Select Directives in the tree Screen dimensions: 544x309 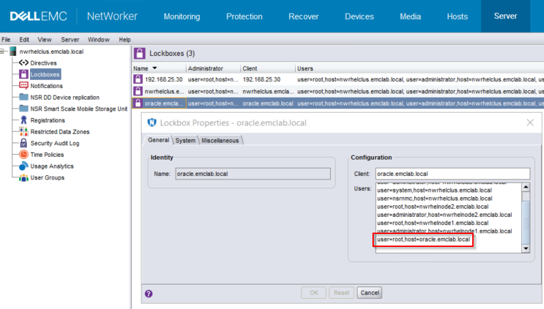pyautogui.click(x=43, y=63)
